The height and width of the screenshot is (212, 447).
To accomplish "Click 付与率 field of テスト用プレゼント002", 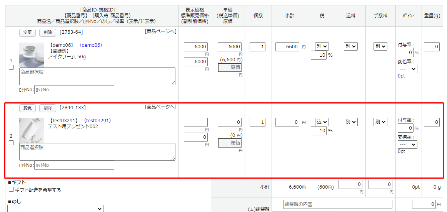I will pos(405,128).
